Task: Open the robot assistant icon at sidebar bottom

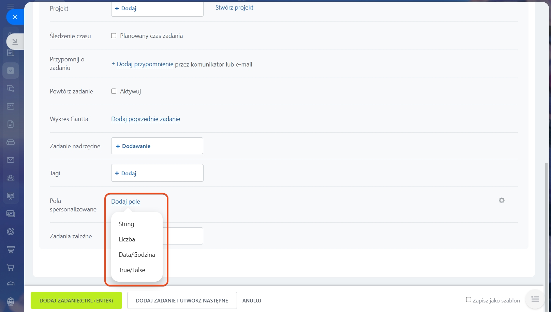Action: click(11, 302)
